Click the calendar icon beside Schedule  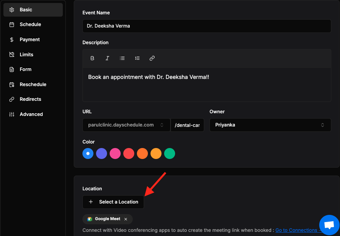(12, 25)
